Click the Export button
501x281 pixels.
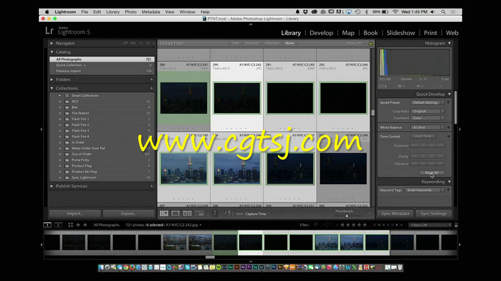point(129,214)
